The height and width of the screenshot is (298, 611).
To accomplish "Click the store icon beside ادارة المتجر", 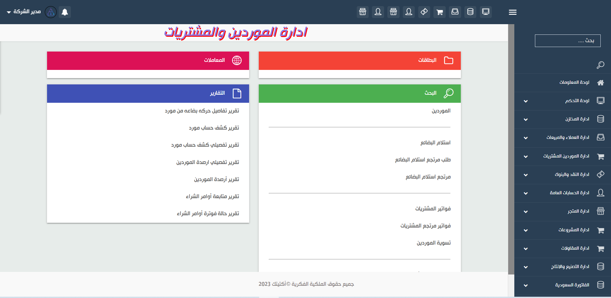I will (600, 211).
